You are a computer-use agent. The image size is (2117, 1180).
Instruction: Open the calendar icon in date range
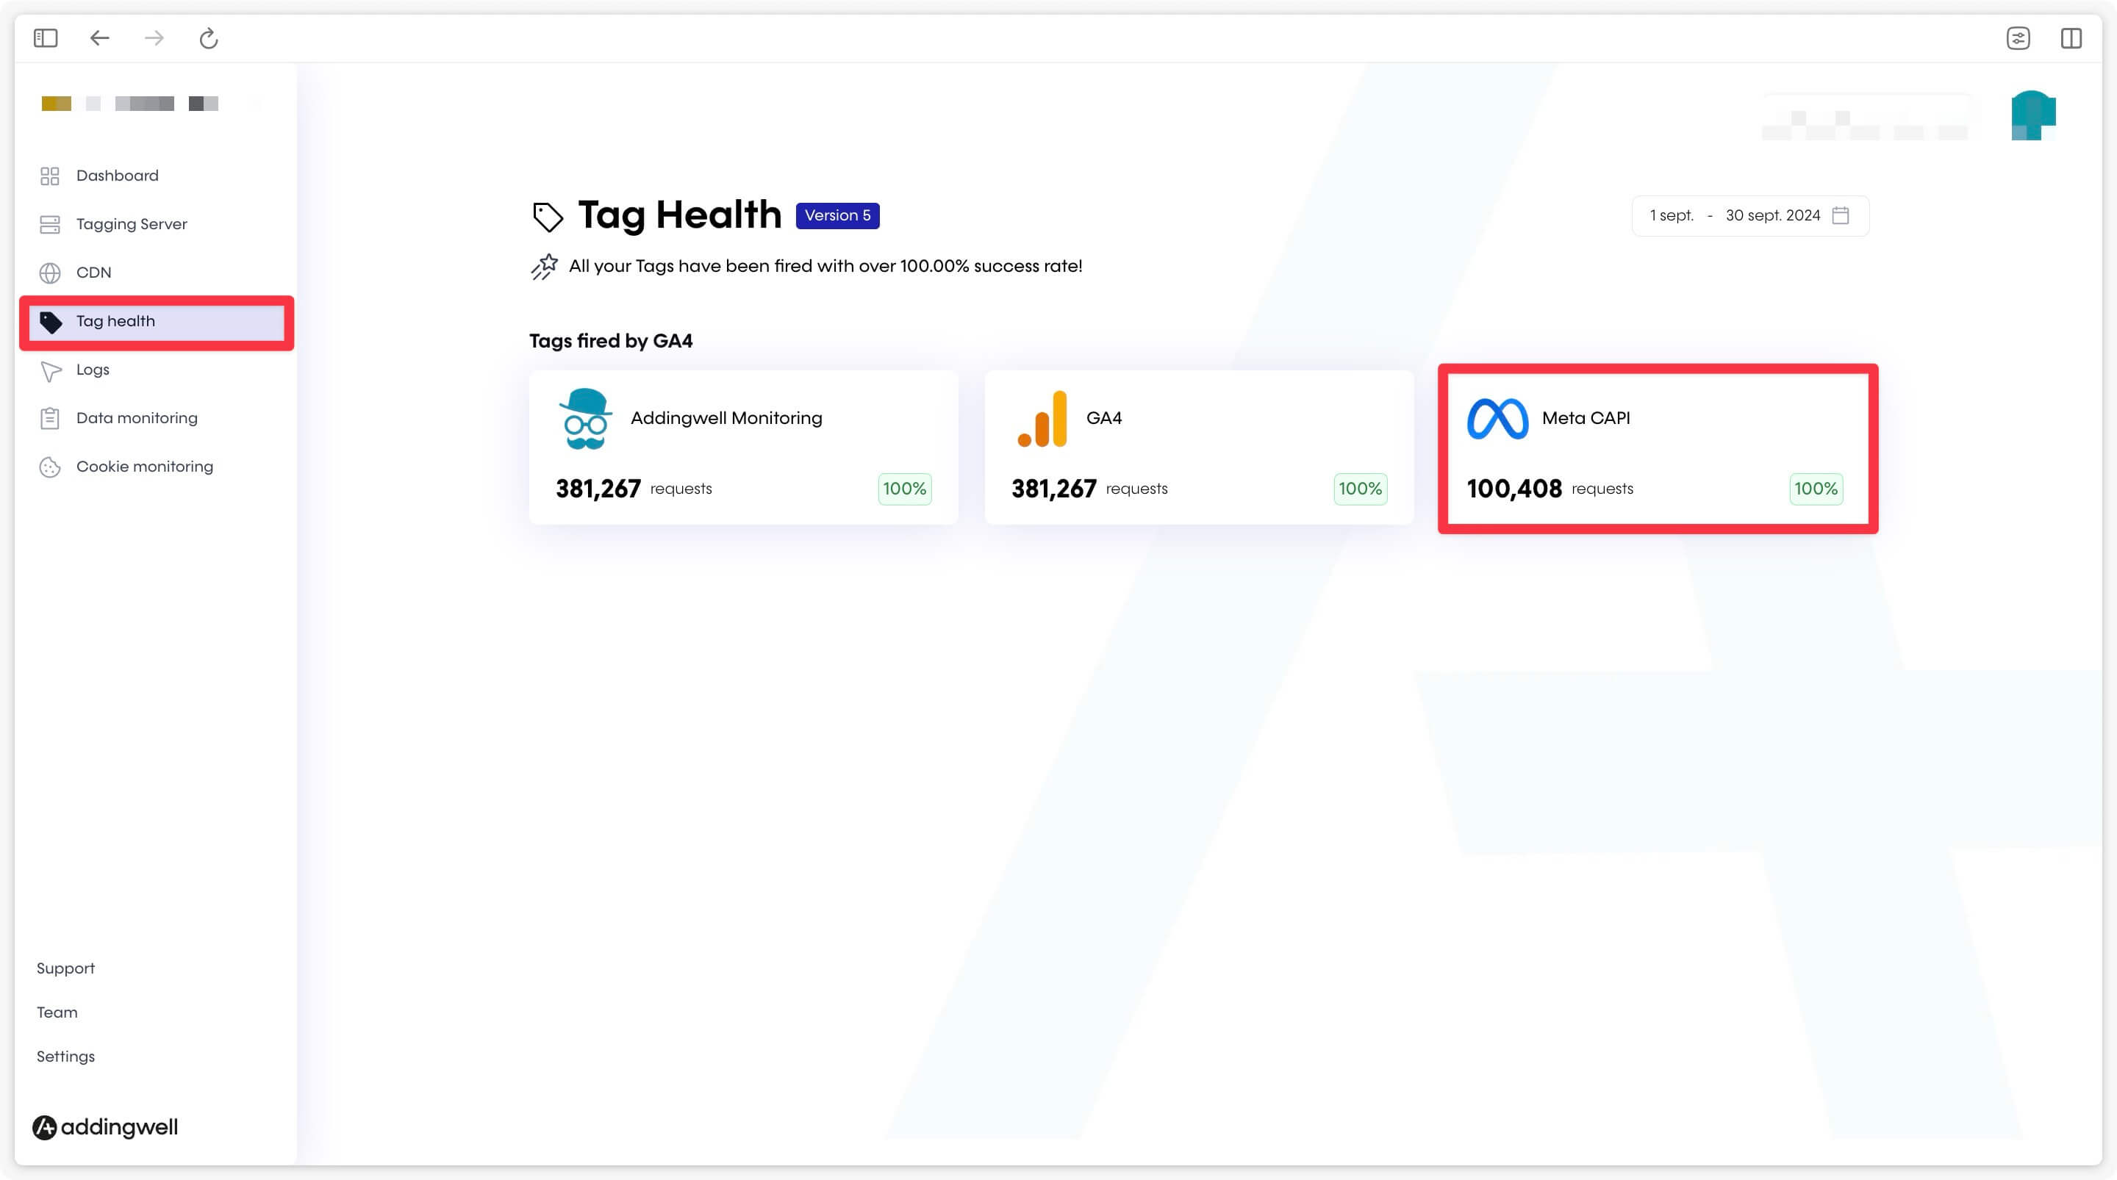(1841, 215)
